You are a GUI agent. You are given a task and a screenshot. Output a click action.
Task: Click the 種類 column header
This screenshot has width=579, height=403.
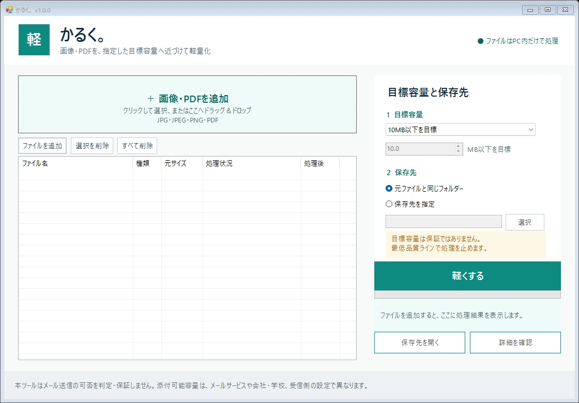pos(147,163)
